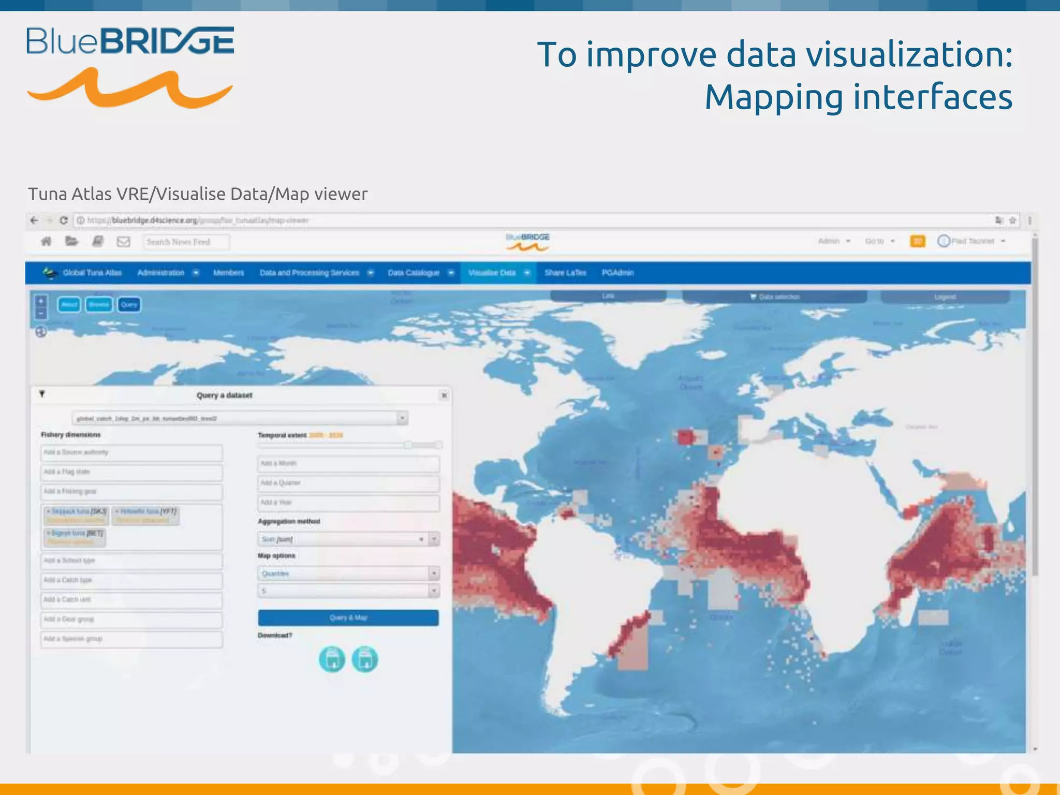The width and height of the screenshot is (1060, 795).
Task: Click the Query & Map button
Action: pyautogui.click(x=348, y=617)
